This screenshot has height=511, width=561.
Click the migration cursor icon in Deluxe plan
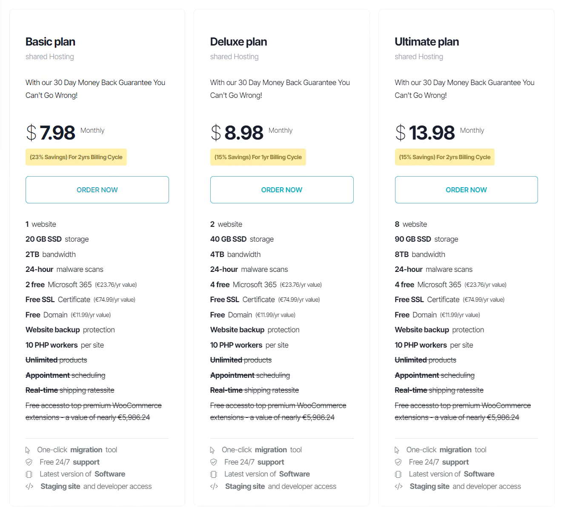point(212,450)
